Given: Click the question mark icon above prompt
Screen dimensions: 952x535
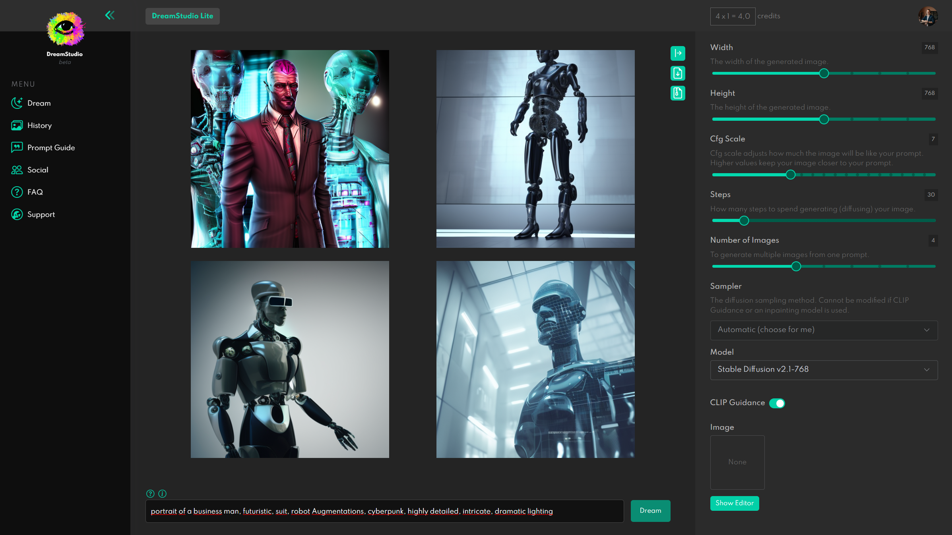Looking at the screenshot, I should tap(150, 494).
